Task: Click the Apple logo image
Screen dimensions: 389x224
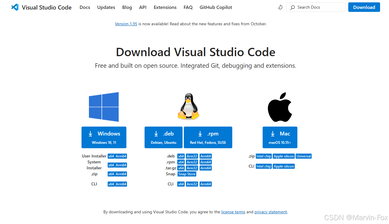Action: click(x=280, y=107)
